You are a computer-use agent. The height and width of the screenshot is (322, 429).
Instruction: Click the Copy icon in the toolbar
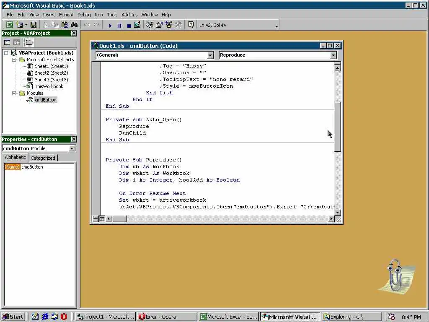[55, 25]
